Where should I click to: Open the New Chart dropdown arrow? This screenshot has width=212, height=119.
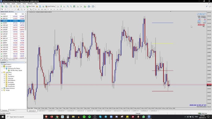pyautogui.click(x=4, y=6)
